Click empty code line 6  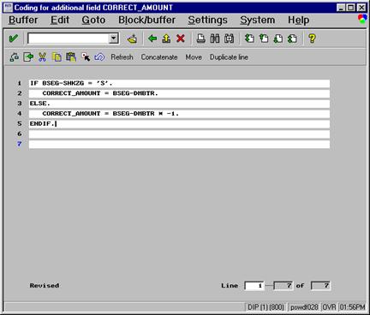[179, 134]
